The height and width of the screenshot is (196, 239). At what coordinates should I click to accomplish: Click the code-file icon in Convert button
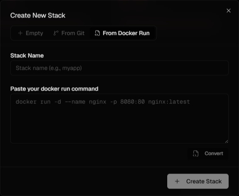pyautogui.click(x=195, y=154)
